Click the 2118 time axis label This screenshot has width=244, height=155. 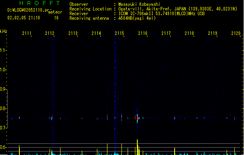click(189, 33)
